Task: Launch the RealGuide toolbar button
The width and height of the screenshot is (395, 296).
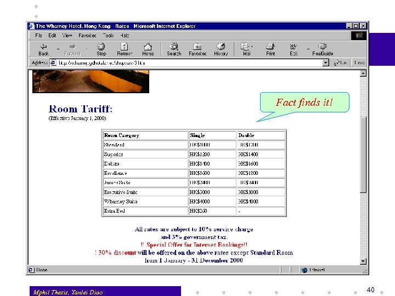Action: point(323,49)
